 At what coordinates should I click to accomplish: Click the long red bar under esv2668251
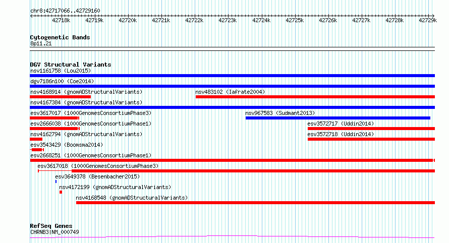pyautogui.click(x=232, y=160)
